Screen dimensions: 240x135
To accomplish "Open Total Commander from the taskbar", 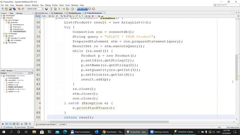I will pyautogui.click(x=81, y=132).
